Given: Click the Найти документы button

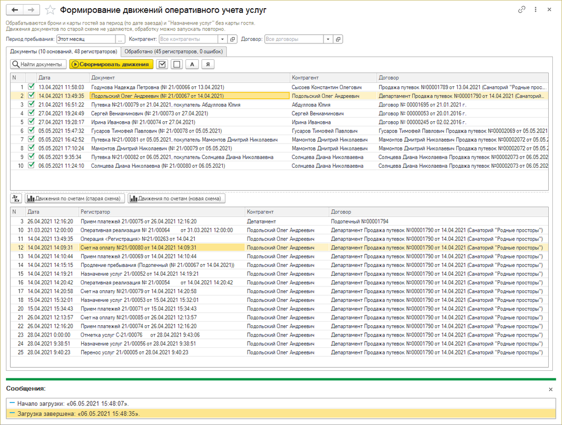Looking at the screenshot, I should (38, 64).
